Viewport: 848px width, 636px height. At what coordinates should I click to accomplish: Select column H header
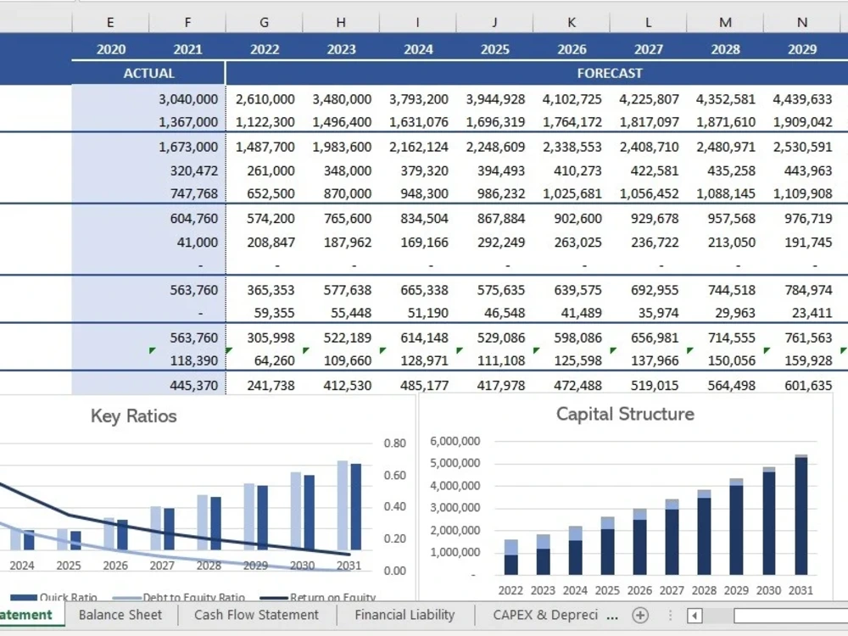pyautogui.click(x=341, y=22)
